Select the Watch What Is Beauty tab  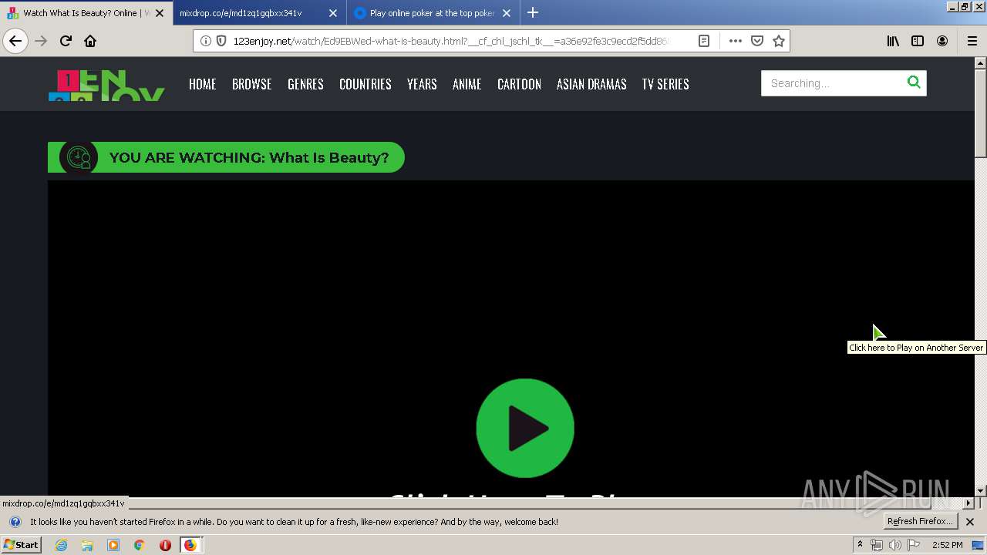[86, 13]
